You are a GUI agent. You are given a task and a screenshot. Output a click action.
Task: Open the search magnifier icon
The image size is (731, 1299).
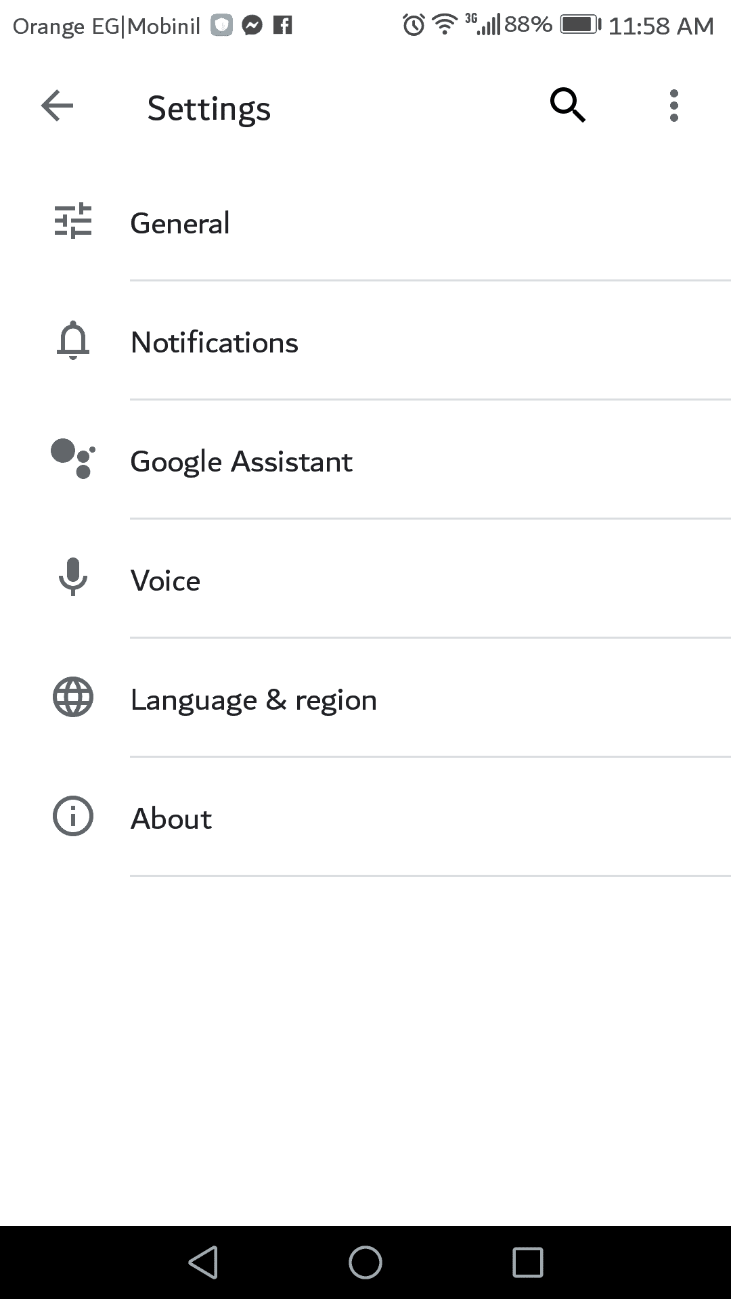coord(567,106)
